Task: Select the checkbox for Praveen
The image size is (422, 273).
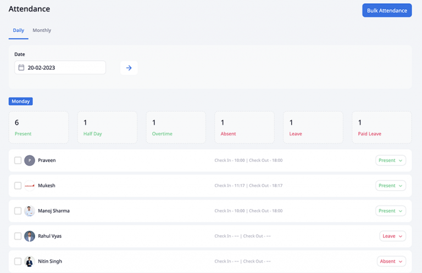Action: click(18, 161)
